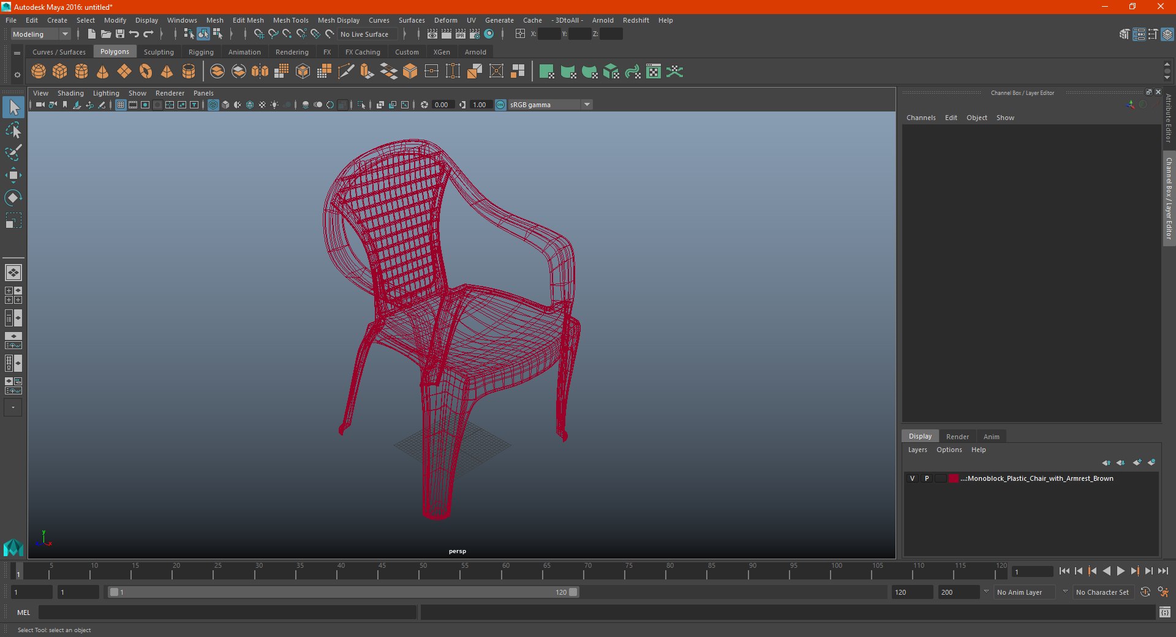
Task: Select the Paint Selection tool in toolbox
Action: [x=13, y=153]
